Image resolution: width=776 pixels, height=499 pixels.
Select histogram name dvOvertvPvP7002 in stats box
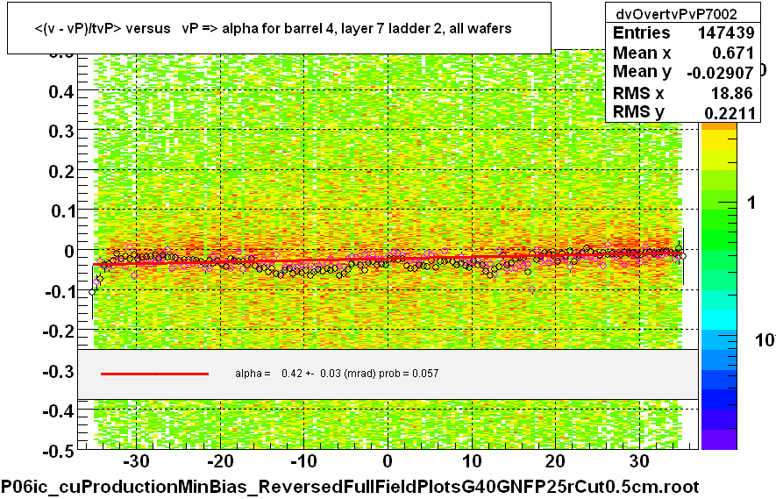676,14
